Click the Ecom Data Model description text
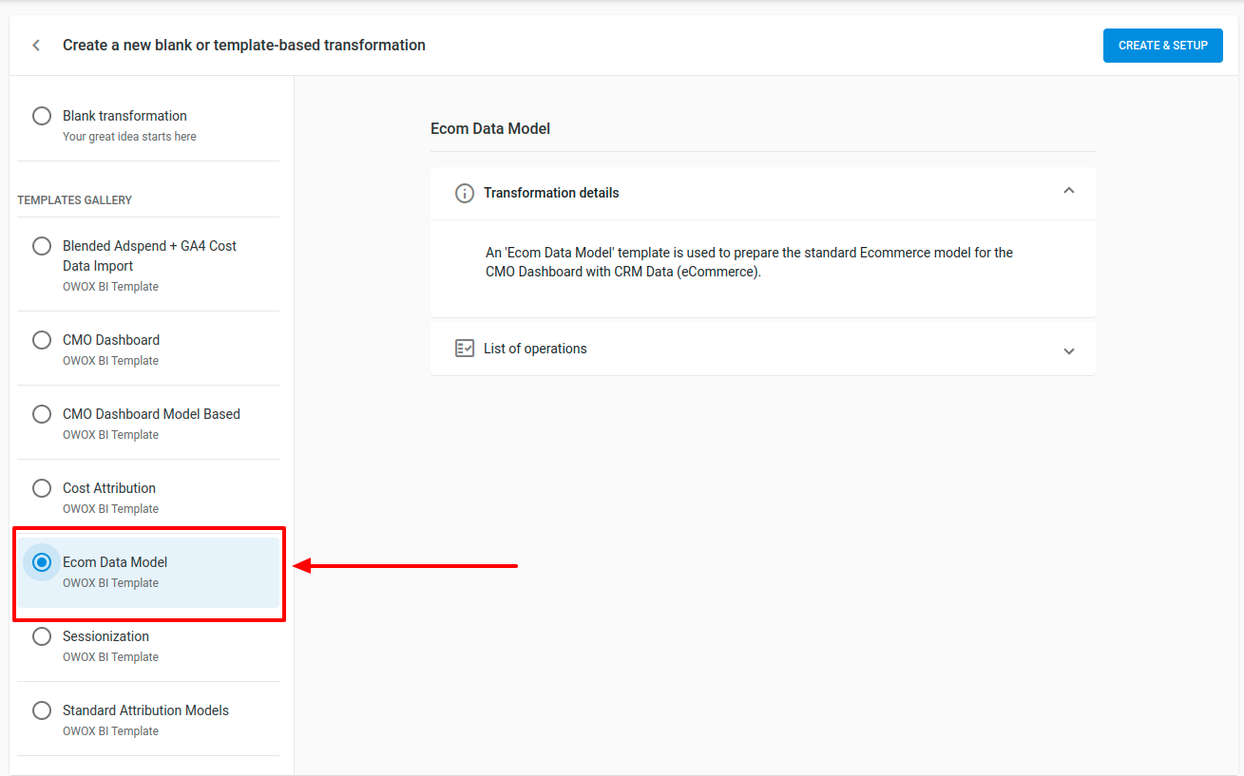This screenshot has height=776, width=1244. (749, 262)
